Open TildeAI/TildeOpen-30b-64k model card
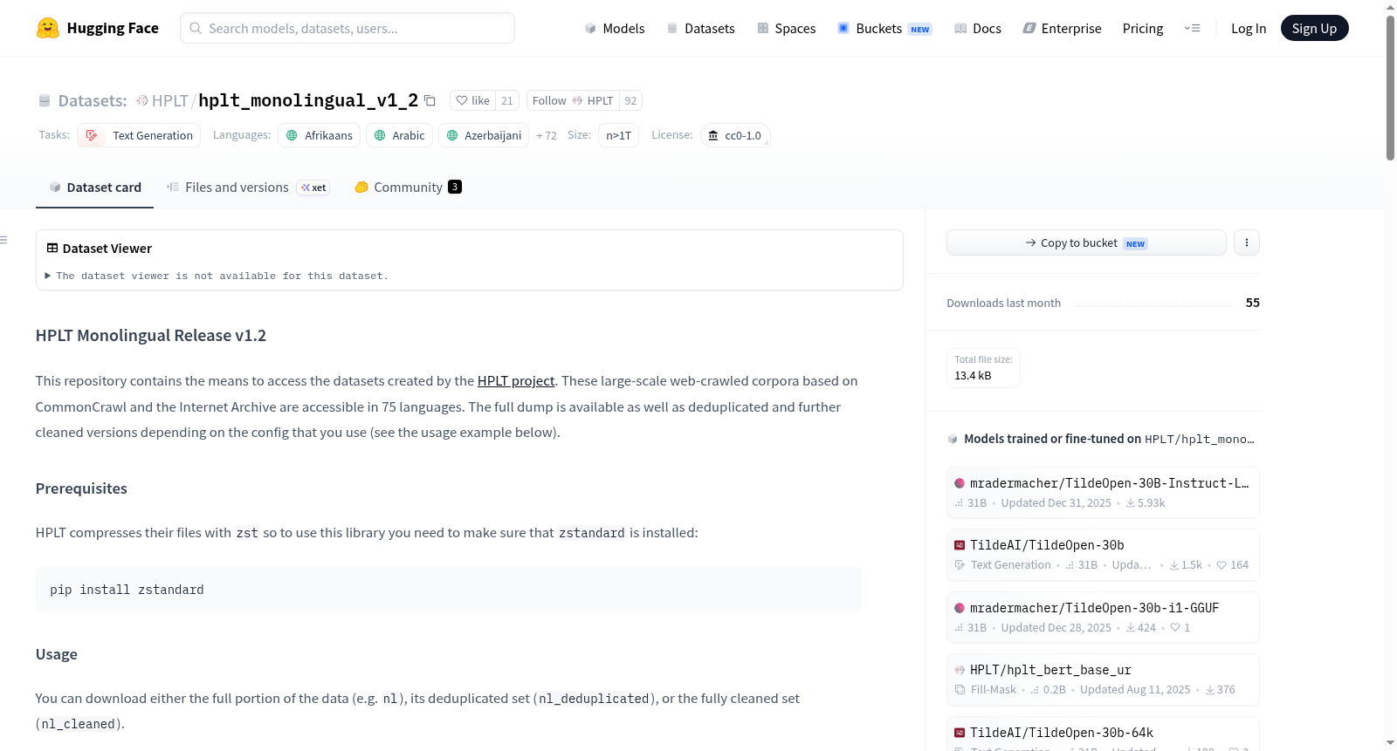 click(1103, 734)
